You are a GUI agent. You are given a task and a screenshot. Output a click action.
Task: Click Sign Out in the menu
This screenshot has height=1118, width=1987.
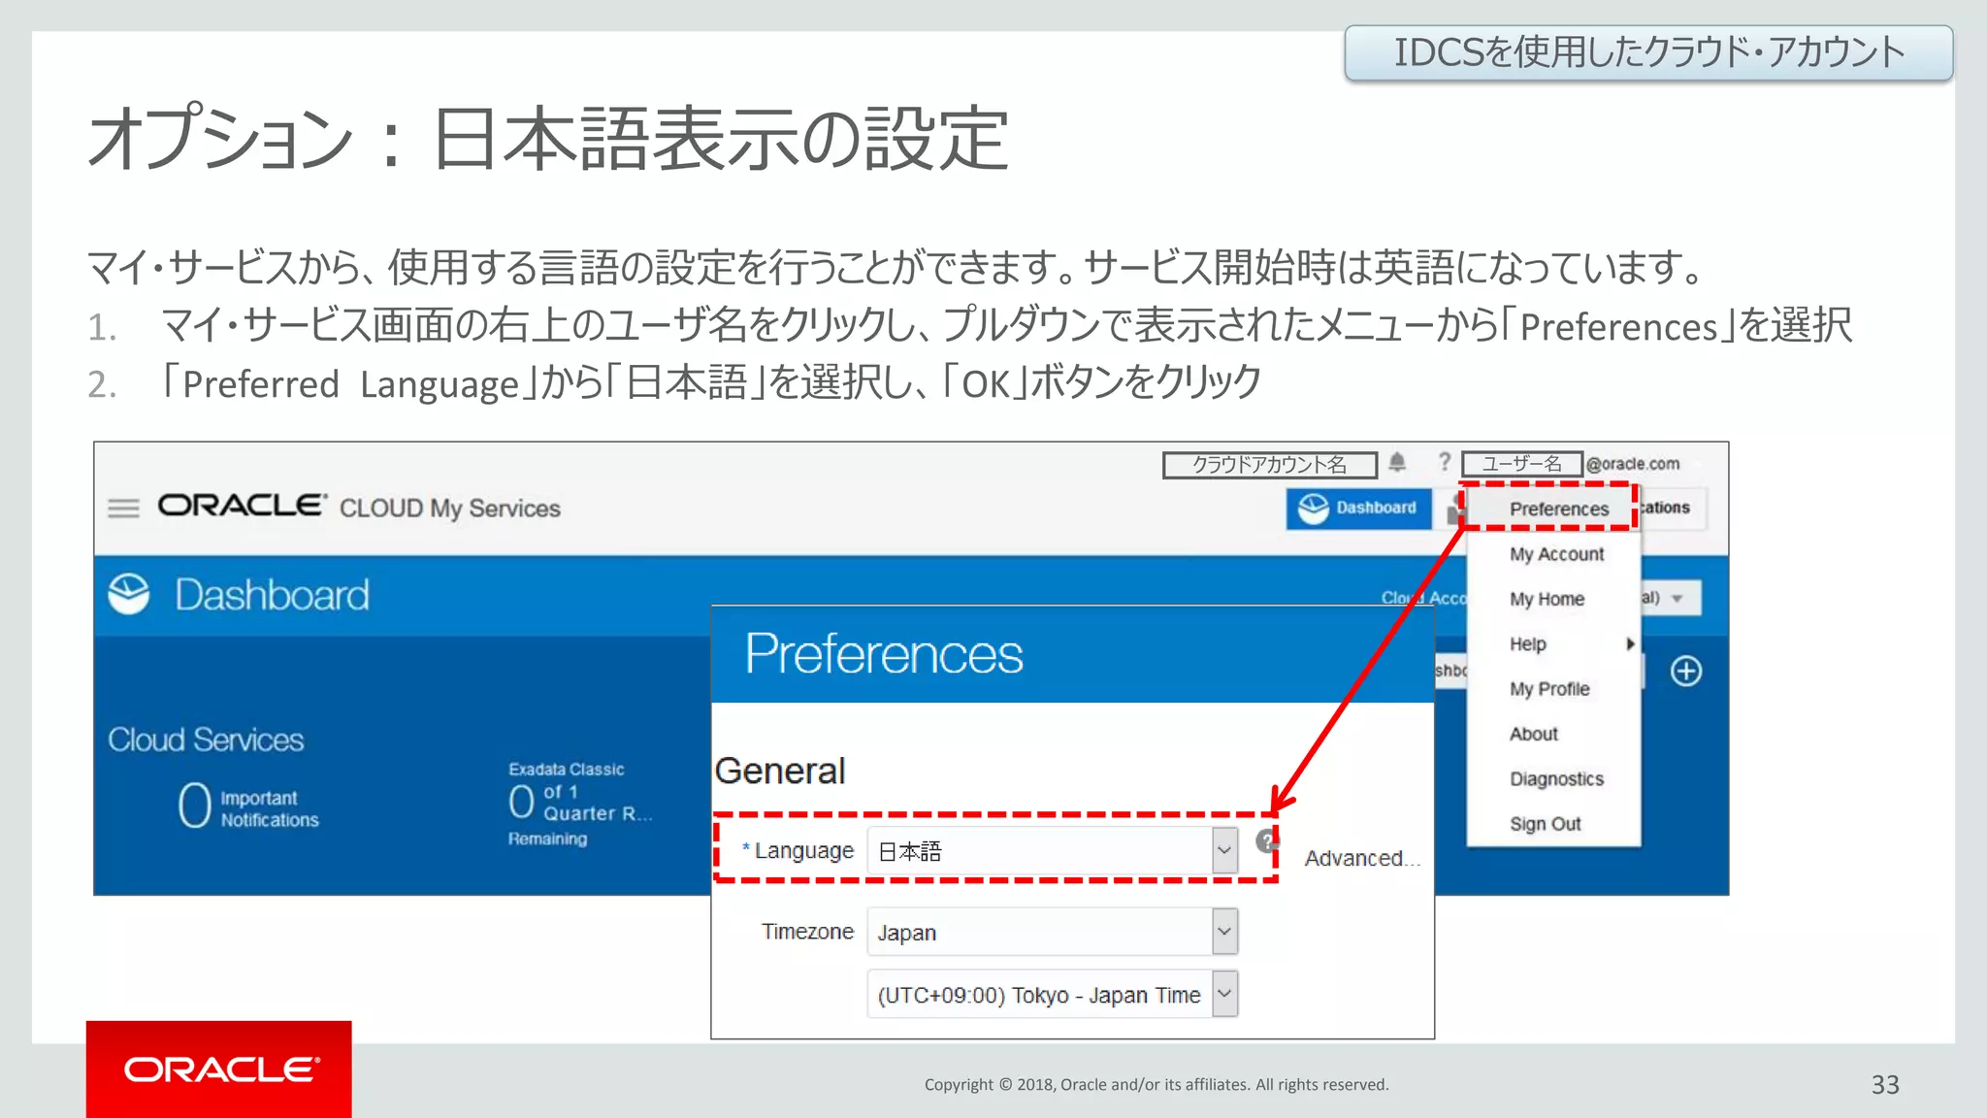point(1545,824)
